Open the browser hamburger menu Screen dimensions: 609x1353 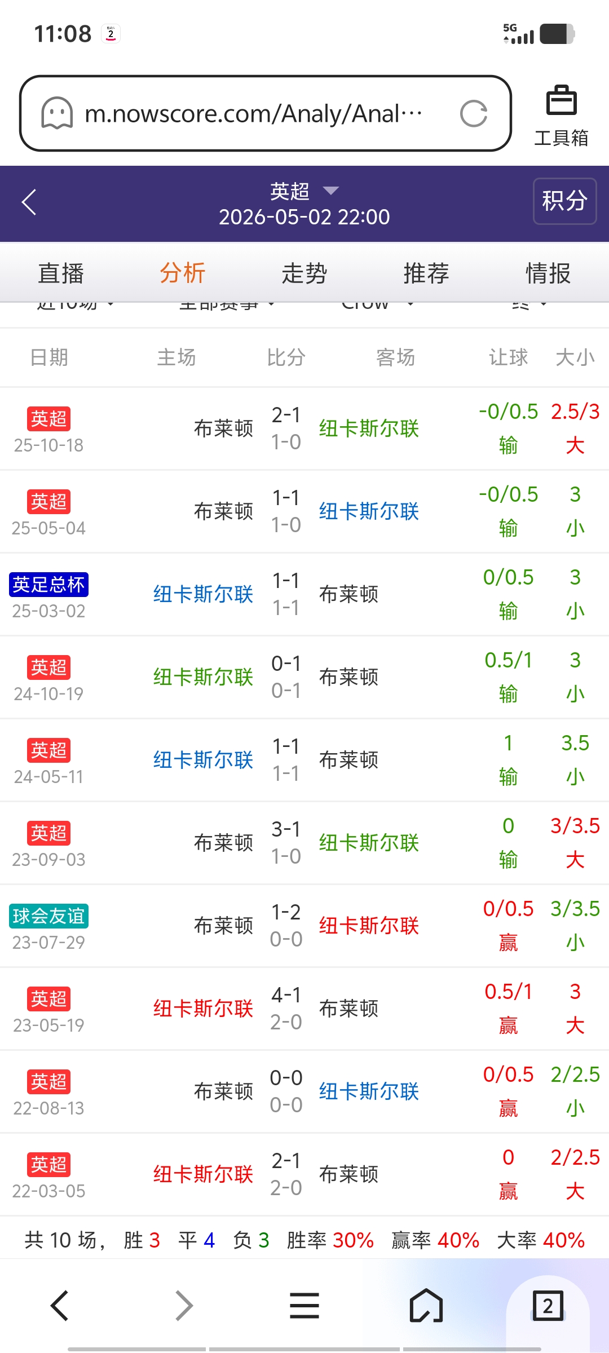304,1306
